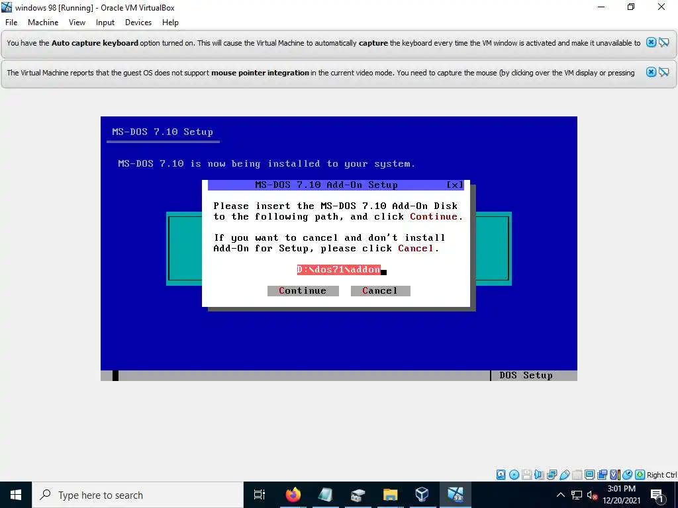Click the mouse integration status icon

coord(627,475)
